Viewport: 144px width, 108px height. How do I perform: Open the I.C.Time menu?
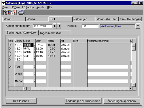click(x=15, y=7)
